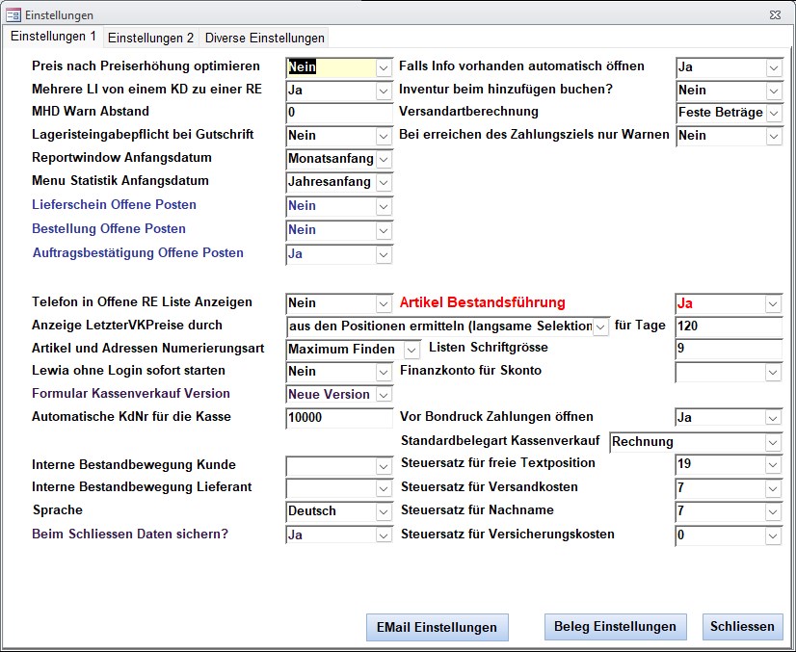Open the Versandartberechnung dropdown
796x652 pixels.
point(774,113)
